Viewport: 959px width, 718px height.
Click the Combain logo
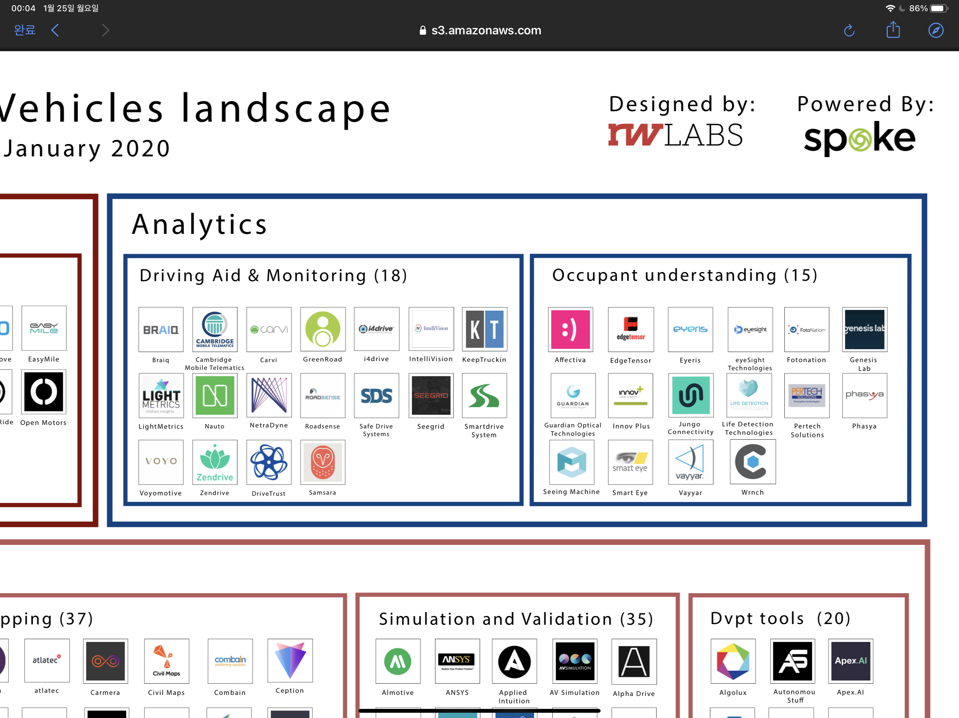point(230,661)
